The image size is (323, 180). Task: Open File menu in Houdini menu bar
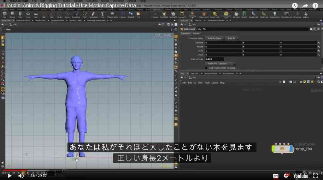(34, 1)
